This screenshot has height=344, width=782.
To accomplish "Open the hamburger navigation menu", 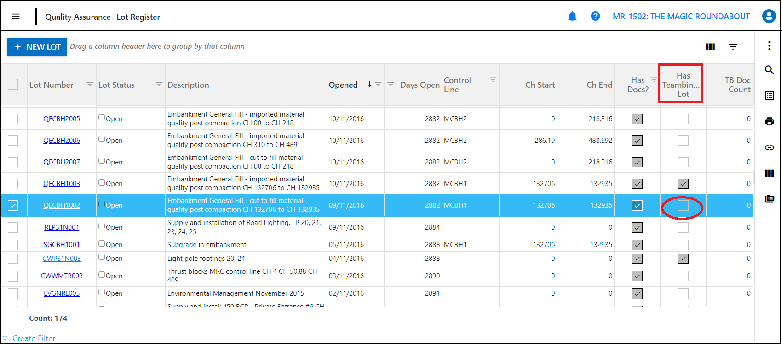I will (16, 17).
